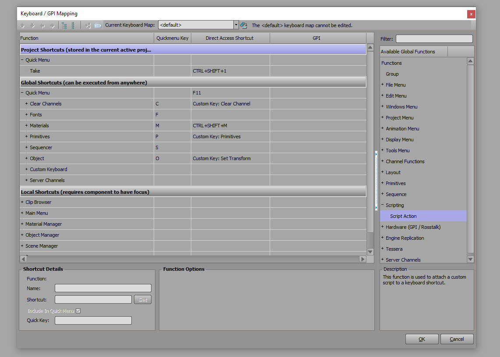Select Group in Available Global Functions
Viewport: 500px width, 357px height.
(x=392, y=74)
